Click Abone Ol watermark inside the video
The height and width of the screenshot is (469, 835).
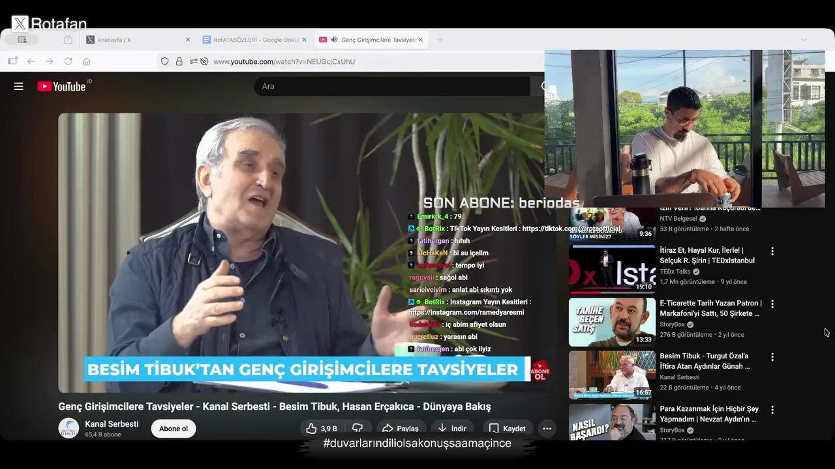pos(539,371)
